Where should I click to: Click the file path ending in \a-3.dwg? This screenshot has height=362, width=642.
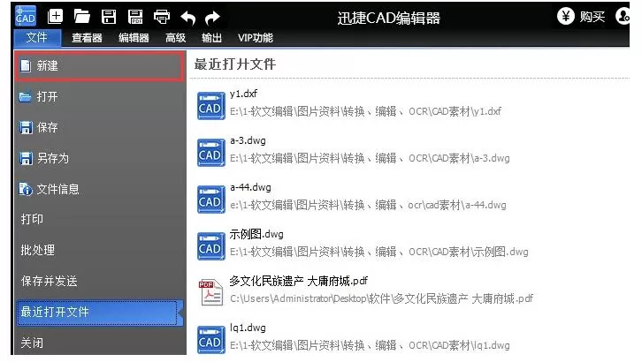coord(370,159)
